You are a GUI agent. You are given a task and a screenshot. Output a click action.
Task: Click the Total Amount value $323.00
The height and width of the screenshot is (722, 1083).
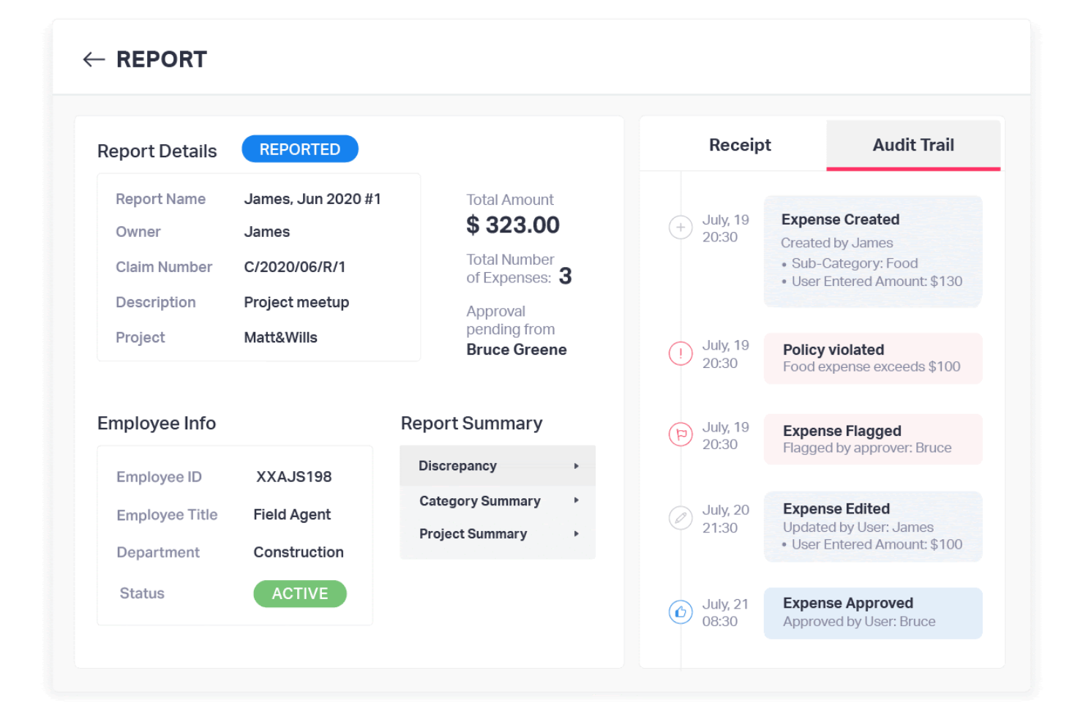[512, 225]
